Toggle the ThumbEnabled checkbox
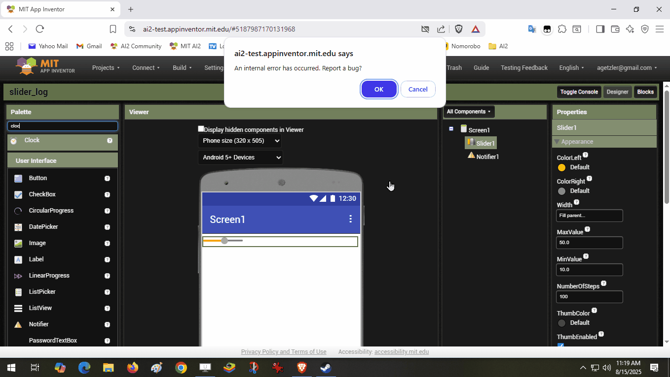 (x=560, y=346)
